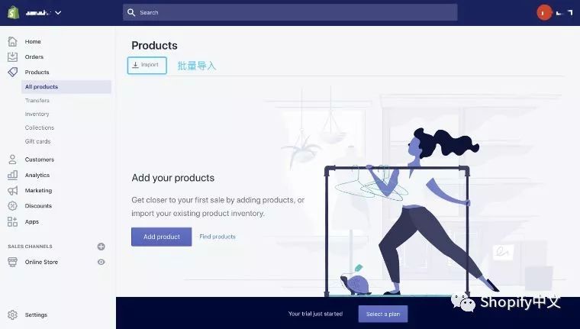Image resolution: width=580 pixels, height=329 pixels.
Task: Open the Home house icon
Action: (x=12, y=41)
